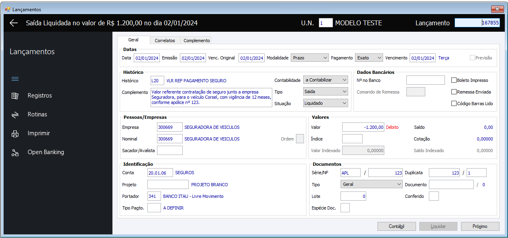Open Open Banking menu item
Screen dimensions: 508x238
tap(46, 152)
